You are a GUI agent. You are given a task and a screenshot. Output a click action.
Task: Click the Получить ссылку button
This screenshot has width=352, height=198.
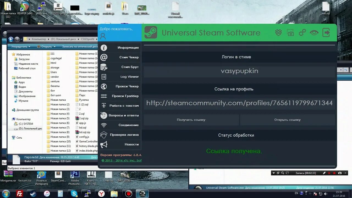(191, 120)
